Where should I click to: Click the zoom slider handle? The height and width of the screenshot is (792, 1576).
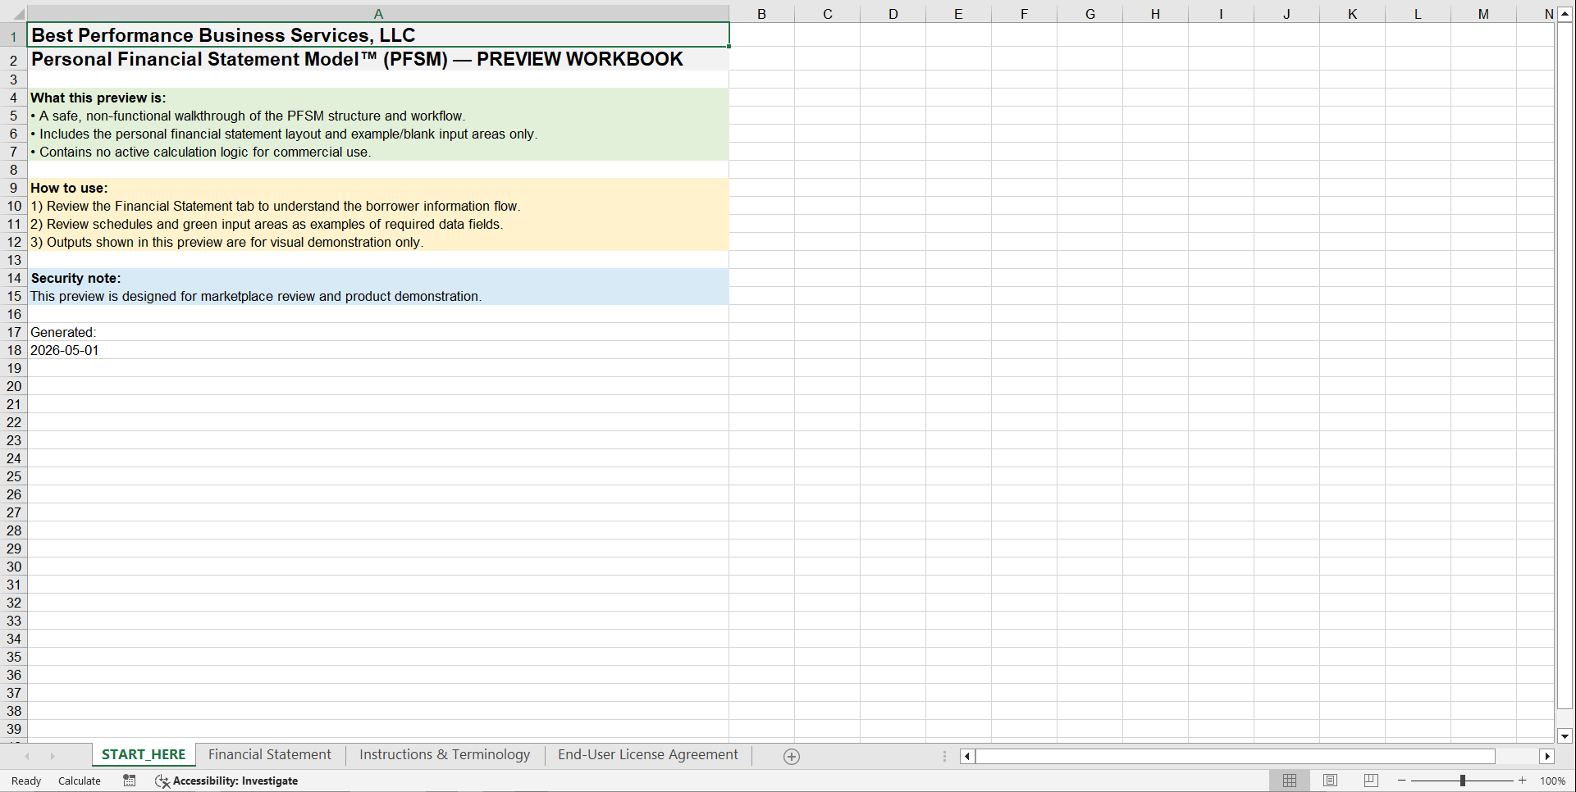(x=1463, y=781)
